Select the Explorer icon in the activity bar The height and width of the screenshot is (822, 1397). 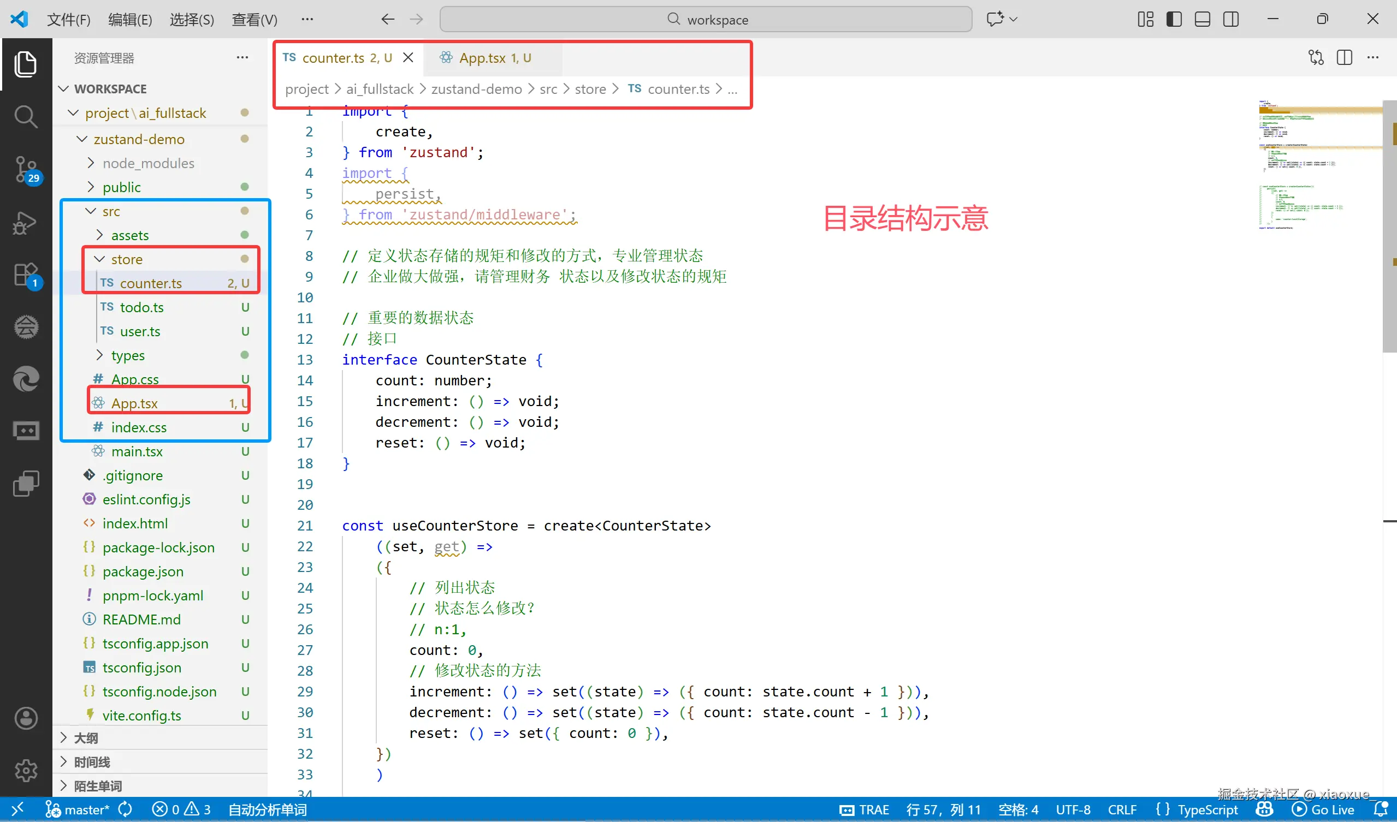coord(26,64)
